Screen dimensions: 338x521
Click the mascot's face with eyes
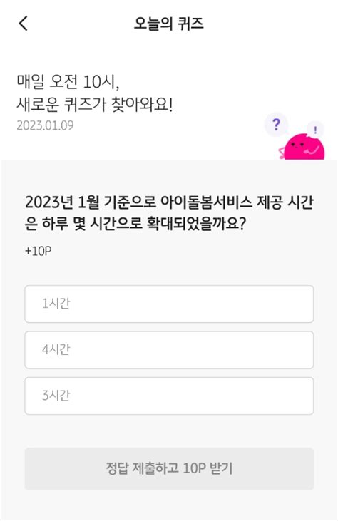tap(297, 145)
